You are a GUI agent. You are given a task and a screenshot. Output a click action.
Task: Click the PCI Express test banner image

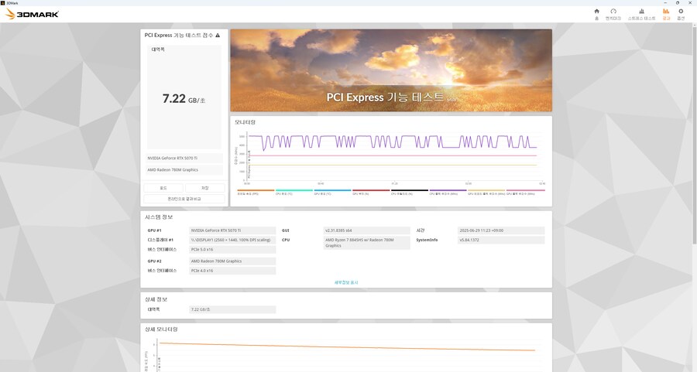pyautogui.click(x=391, y=70)
